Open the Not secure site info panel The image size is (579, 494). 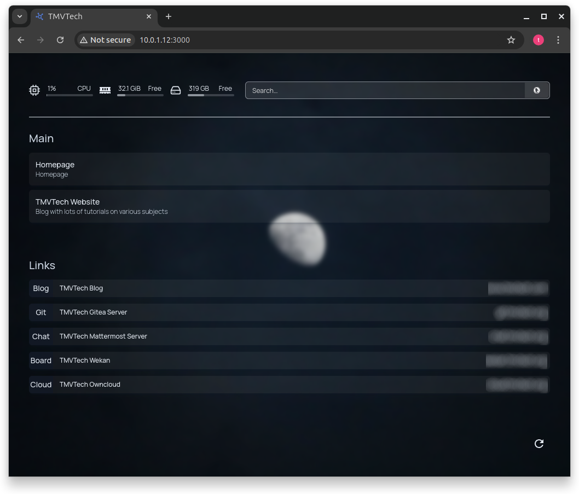105,40
